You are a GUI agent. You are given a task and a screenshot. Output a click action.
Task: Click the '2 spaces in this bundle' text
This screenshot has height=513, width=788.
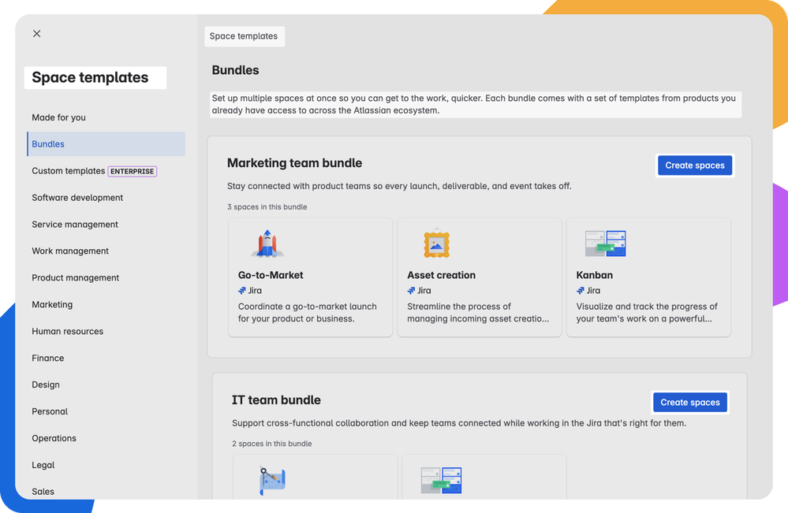(x=272, y=444)
